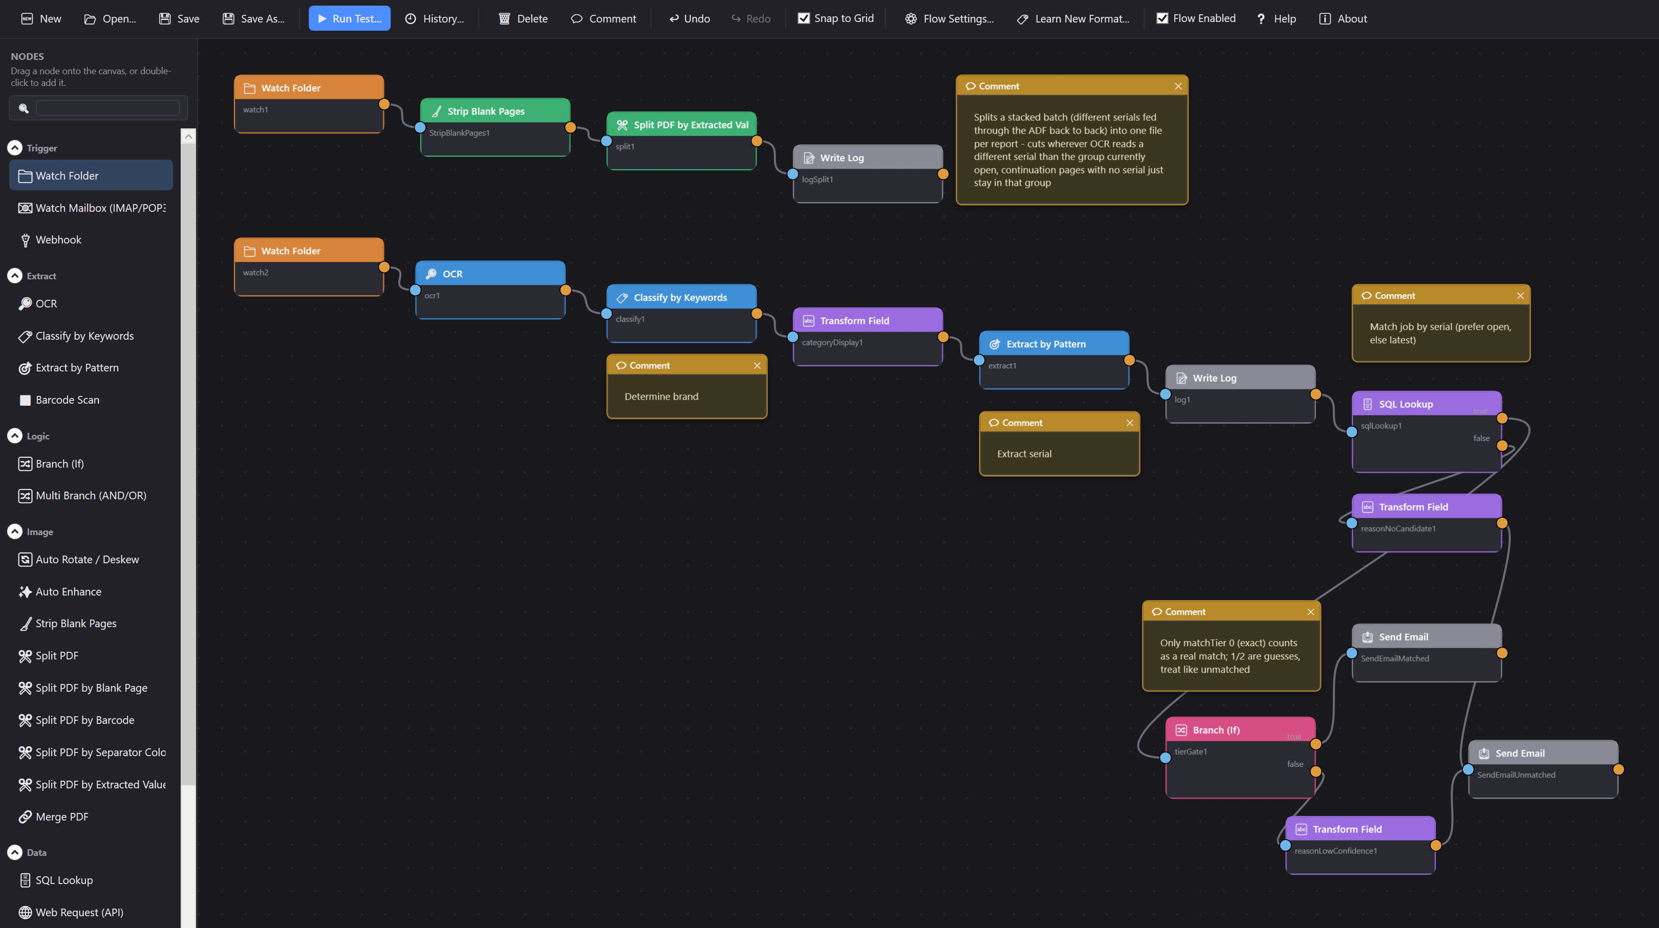The width and height of the screenshot is (1659, 928).
Task: Select the reasonLowConfidence1 Transform Field node
Action: [x=1360, y=845]
